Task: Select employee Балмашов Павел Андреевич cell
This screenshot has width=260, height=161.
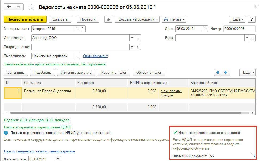Action: pyautogui.click(x=48, y=93)
